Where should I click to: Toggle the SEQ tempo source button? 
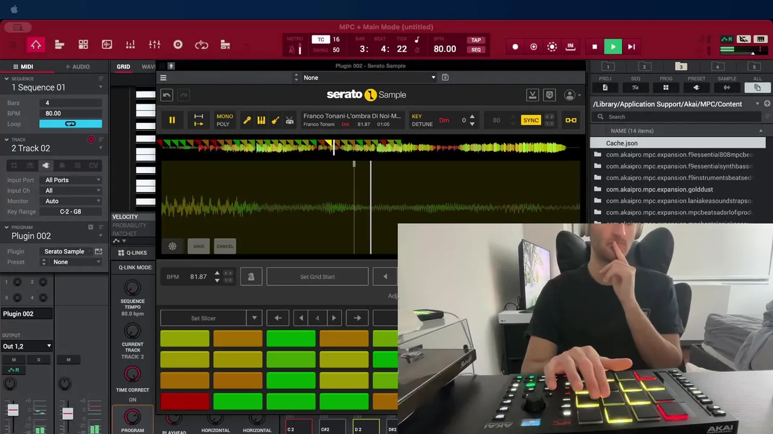click(x=476, y=49)
